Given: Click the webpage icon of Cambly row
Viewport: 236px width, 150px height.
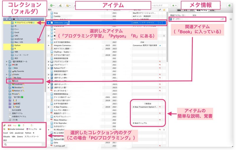Looking at the screenshot, I should click(x=52, y=16).
